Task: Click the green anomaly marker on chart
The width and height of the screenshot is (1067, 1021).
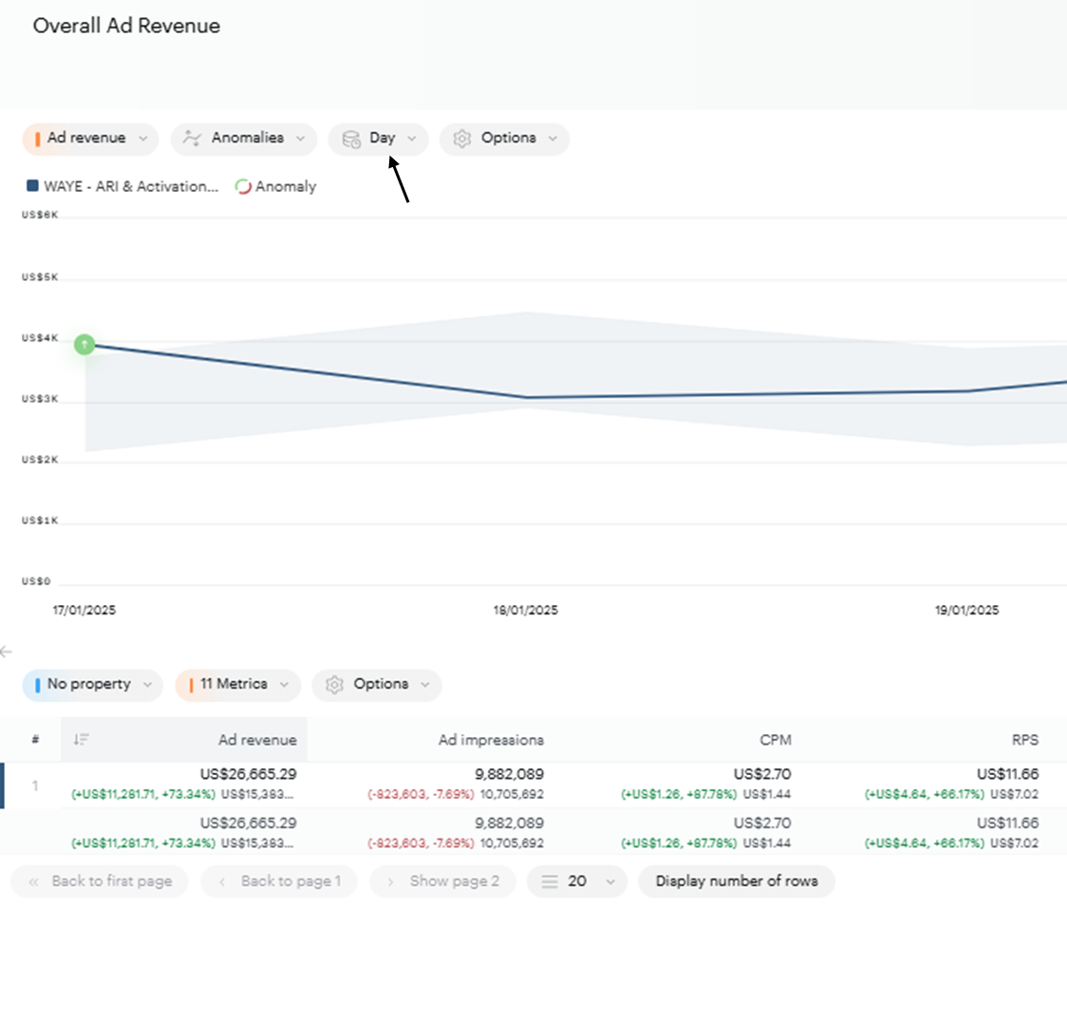Action: [84, 344]
